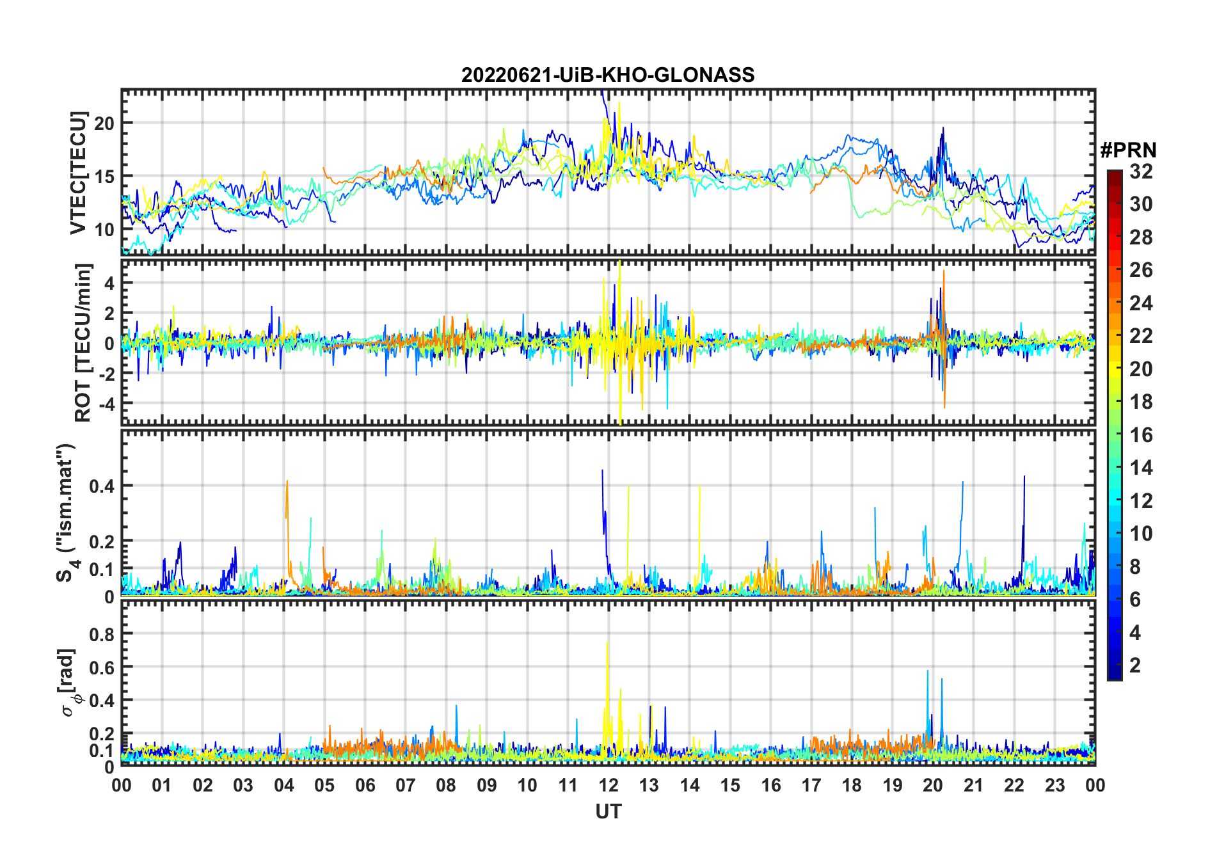Select x-axis hour tick label 13
Viewport: 1217px width, 851px height.
coord(649,785)
